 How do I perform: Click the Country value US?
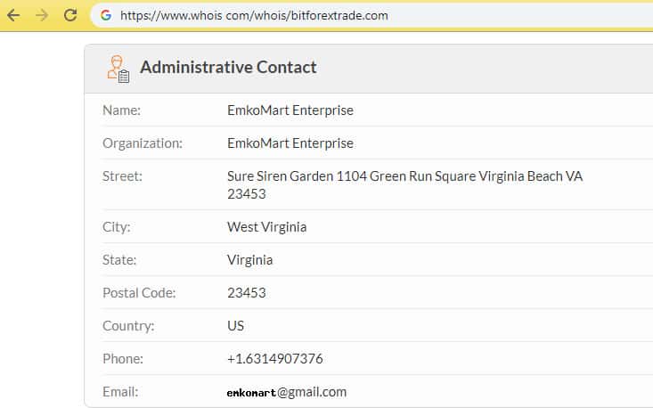click(235, 326)
